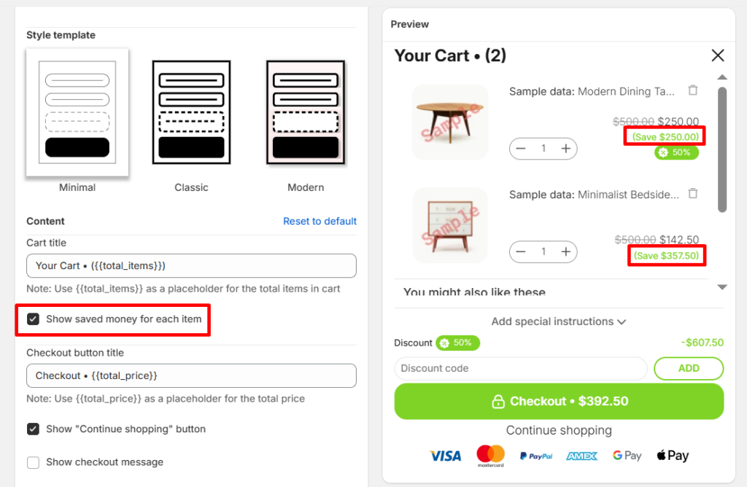The width and height of the screenshot is (747, 487).
Task: Decrease quantity of Modern Dining Table
Action: click(521, 149)
